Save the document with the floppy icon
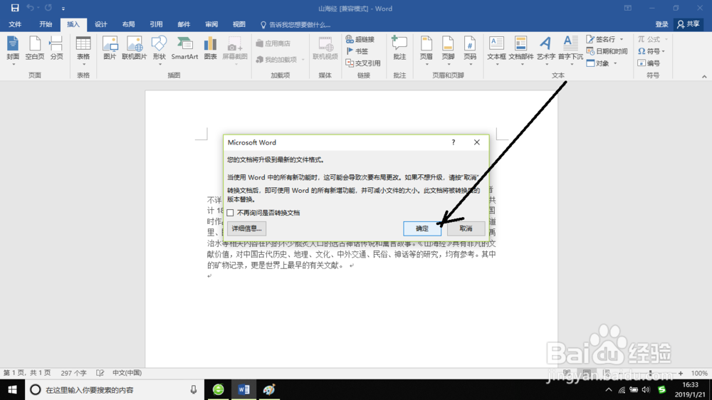The width and height of the screenshot is (712, 400). (x=15, y=8)
